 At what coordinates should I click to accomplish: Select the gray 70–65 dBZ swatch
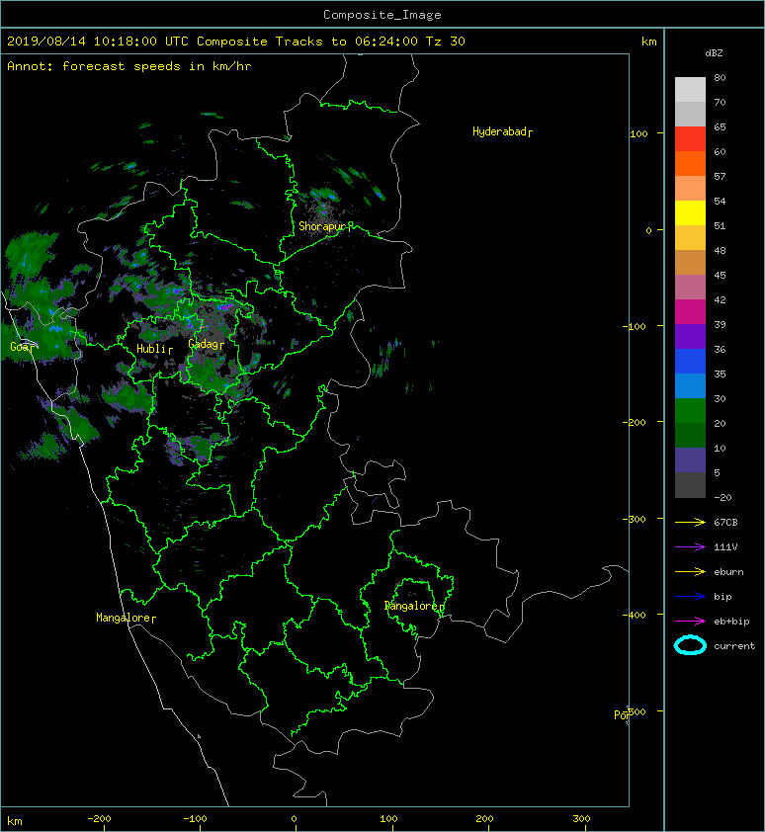(x=690, y=114)
